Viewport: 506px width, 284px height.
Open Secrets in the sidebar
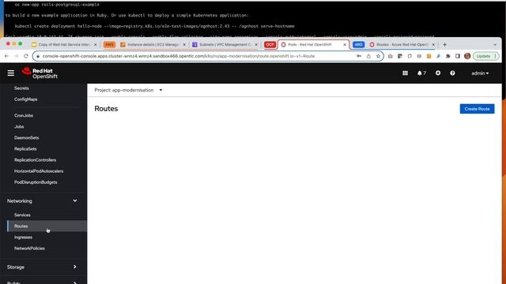coord(21,88)
